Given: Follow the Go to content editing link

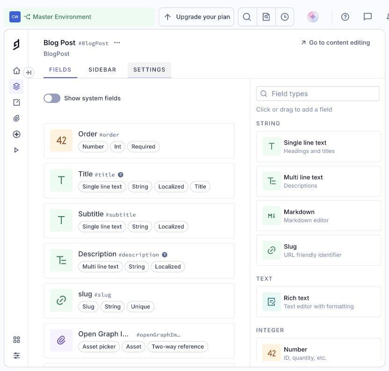Looking at the screenshot, I should click(x=336, y=43).
